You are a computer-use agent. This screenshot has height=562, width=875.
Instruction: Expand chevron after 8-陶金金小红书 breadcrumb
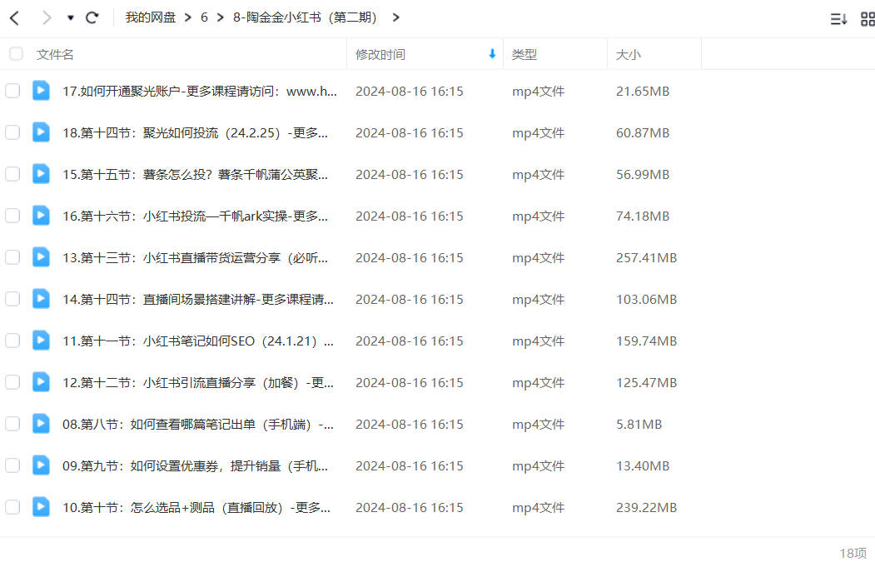395,17
